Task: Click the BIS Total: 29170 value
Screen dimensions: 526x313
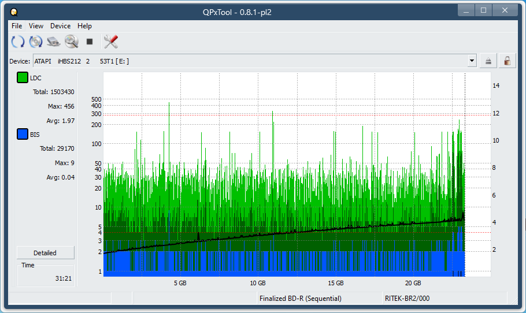Action: click(x=57, y=148)
